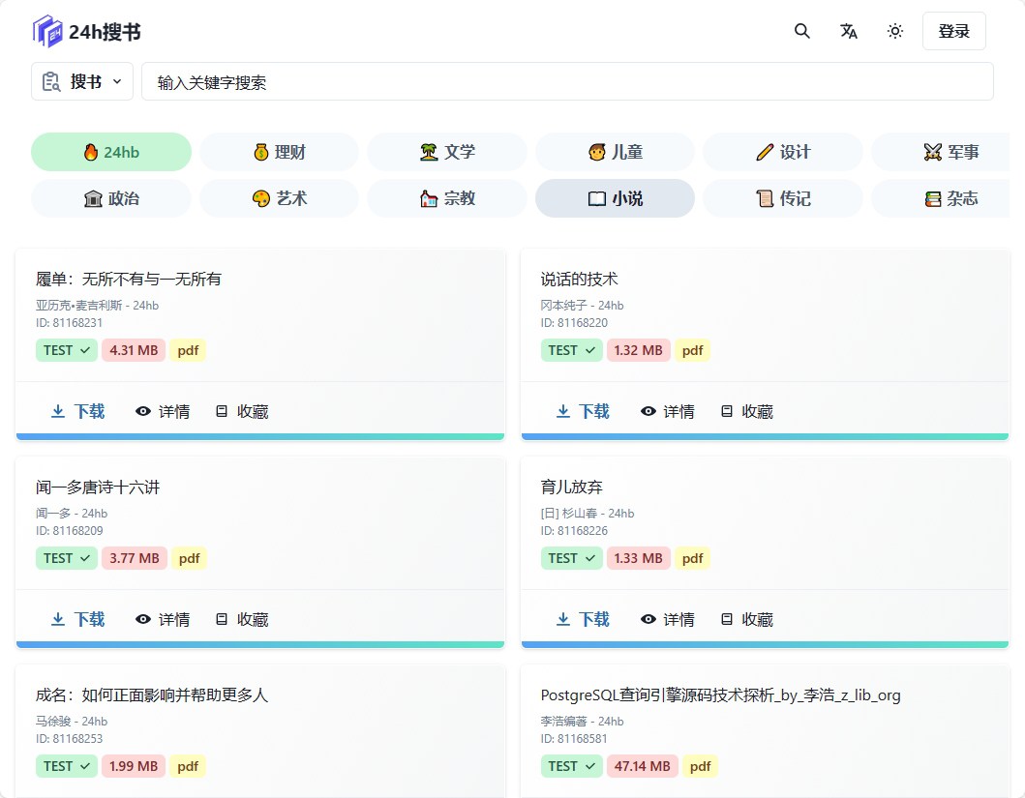Open the language switcher icon
1025x798 pixels.
coord(848,31)
